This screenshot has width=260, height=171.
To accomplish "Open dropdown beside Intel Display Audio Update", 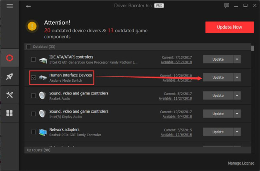I will 237,114.
